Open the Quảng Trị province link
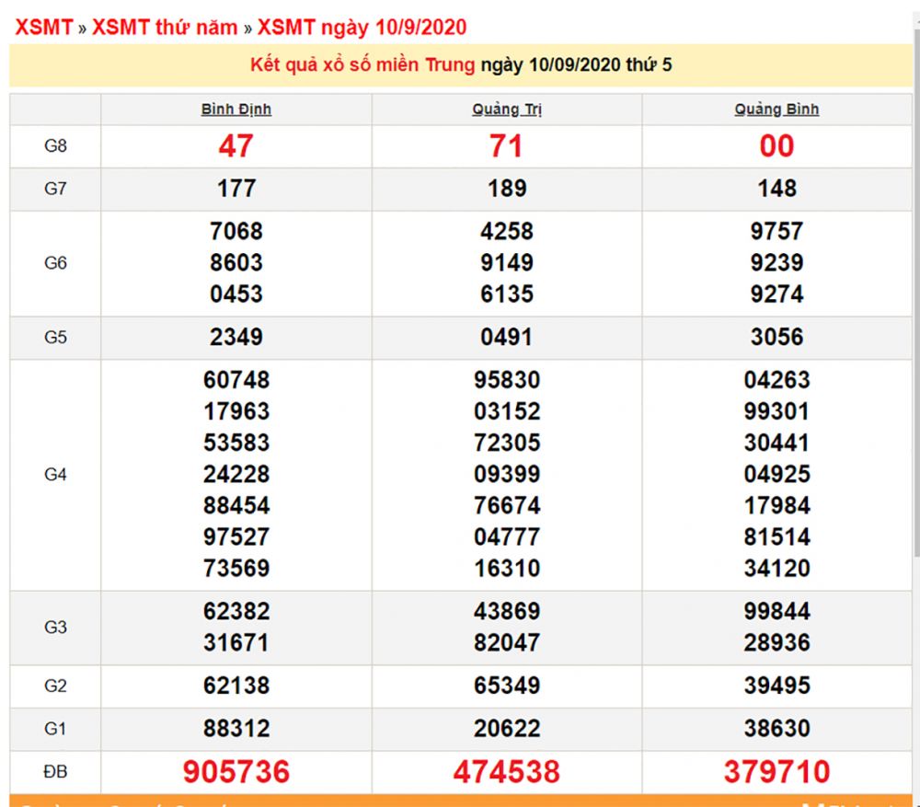Viewport: 920px width, 807px height. 507,110
